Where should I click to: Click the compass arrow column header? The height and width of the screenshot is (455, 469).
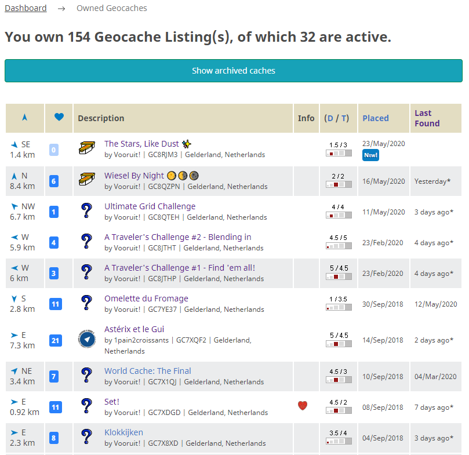click(24, 118)
